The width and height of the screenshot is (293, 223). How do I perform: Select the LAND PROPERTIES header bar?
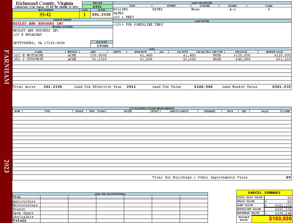coord(202,3)
